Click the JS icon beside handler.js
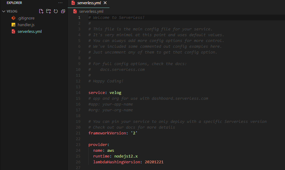 pyautogui.click(x=13, y=25)
